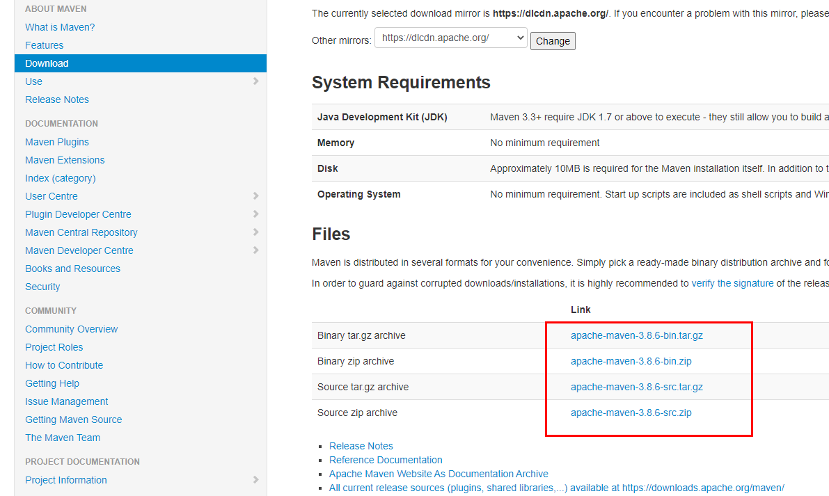Open Issue Management link
The image size is (829, 496).
(x=66, y=401)
